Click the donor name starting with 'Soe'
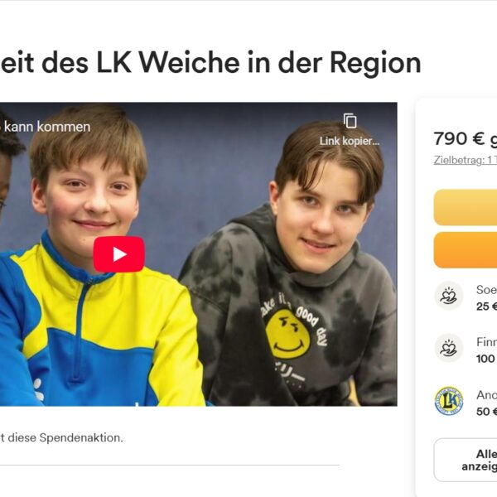The image size is (497, 497). (x=486, y=290)
